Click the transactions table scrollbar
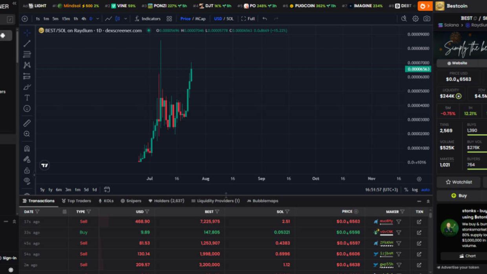The height and width of the screenshot is (274, 487). (430, 215)
